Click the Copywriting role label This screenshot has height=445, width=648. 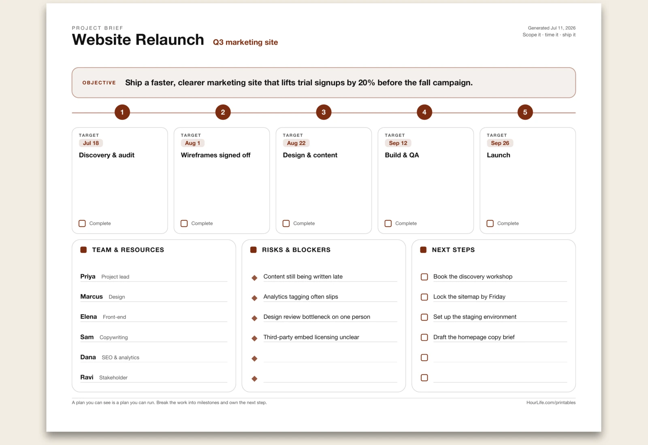click(114, 337)
